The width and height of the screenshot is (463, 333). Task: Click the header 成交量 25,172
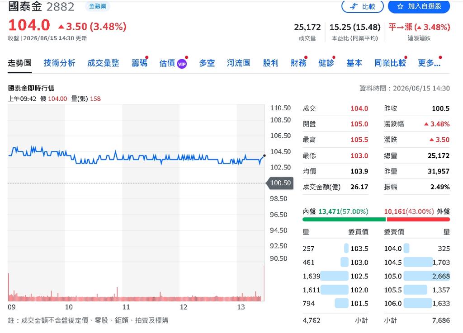(x=307, y=27)
